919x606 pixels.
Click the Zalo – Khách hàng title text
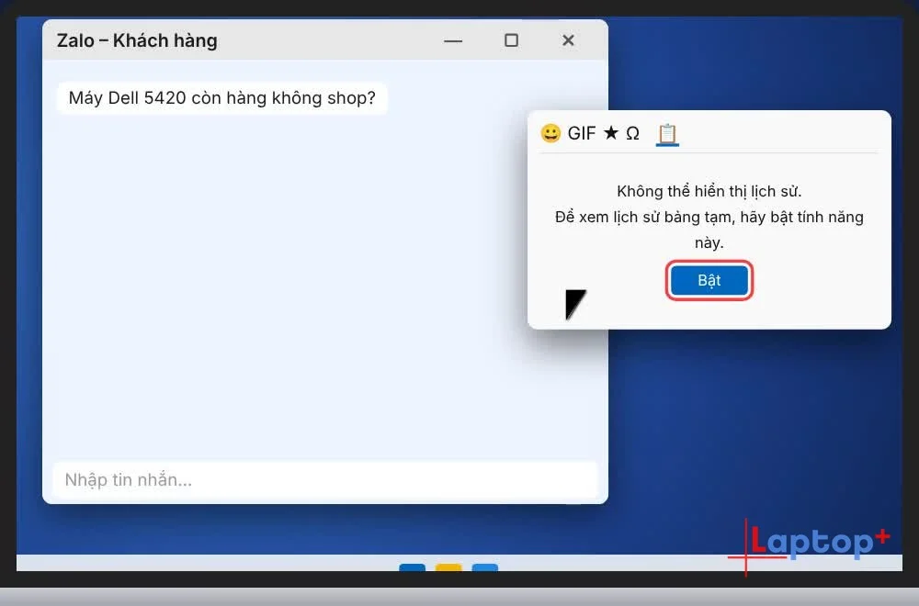click(137, 40)
